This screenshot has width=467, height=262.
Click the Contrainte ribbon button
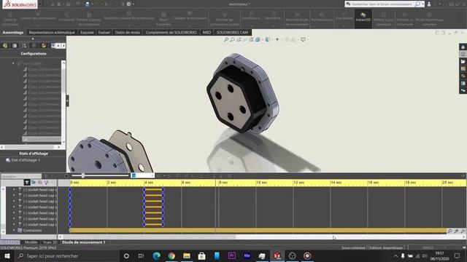tap(66, 17)
